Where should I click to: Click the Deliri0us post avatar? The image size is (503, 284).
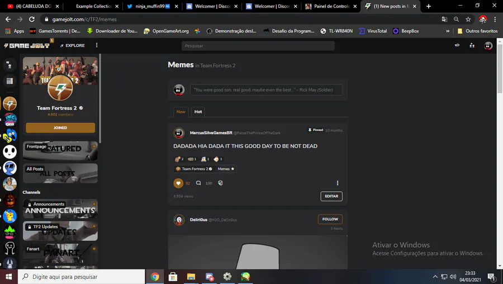[179, 220]
